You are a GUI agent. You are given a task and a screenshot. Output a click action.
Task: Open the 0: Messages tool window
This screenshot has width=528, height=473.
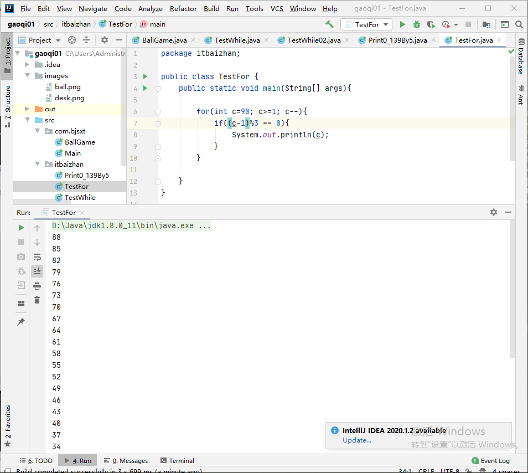(126, 460)
